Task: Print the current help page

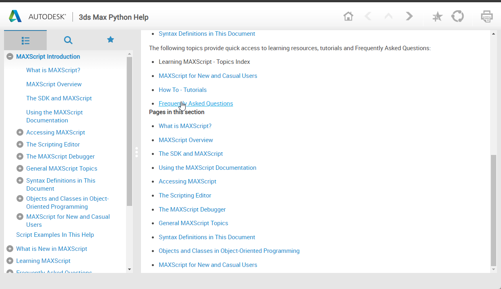Action: [487, 16]
